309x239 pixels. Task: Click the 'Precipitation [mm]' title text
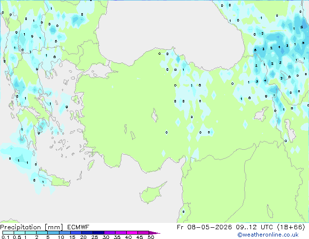32,227
